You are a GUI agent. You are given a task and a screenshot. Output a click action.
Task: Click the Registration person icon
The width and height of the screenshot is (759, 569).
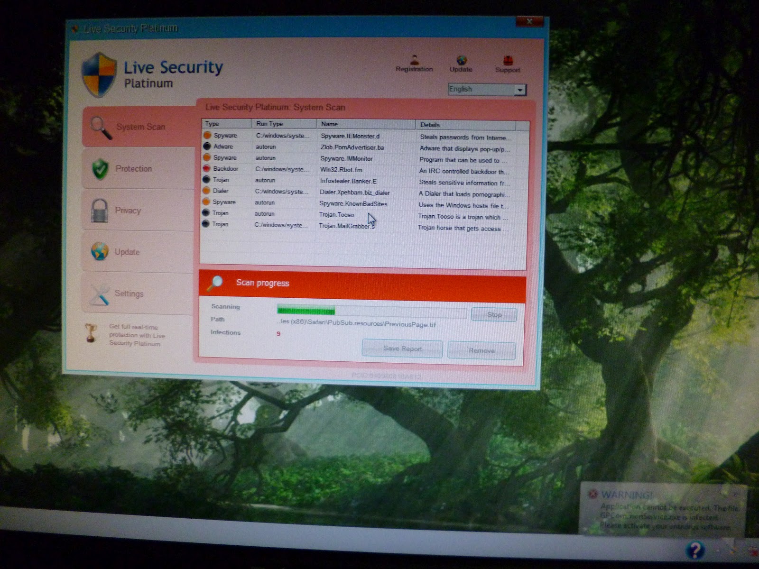click(x=414, y=60)
